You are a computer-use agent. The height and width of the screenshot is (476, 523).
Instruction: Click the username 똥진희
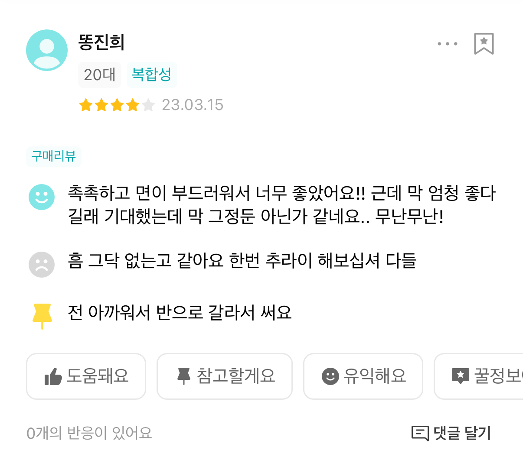[101, 42]
